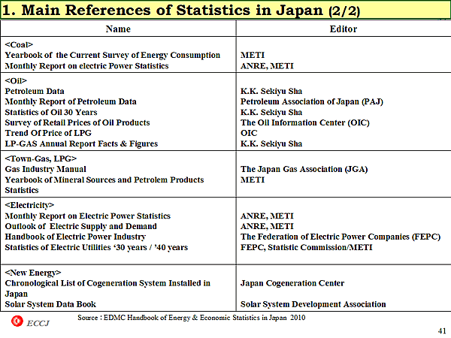Click the slide page number 41
Viewport: 451px width, 338px height.
click(442, 331)
